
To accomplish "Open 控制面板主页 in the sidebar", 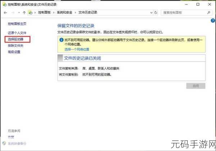I will pyautogui.click(x=17, y=24).
